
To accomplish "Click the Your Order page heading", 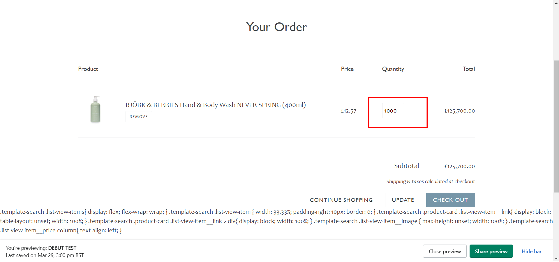I will coord(276,27).
